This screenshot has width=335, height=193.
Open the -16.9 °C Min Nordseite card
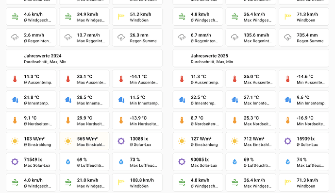pos(304,120)
